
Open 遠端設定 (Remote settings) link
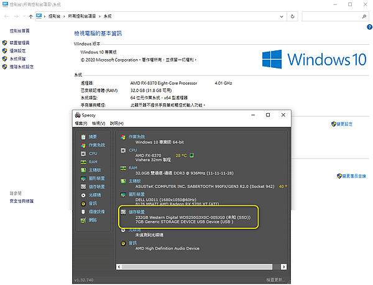17,50
